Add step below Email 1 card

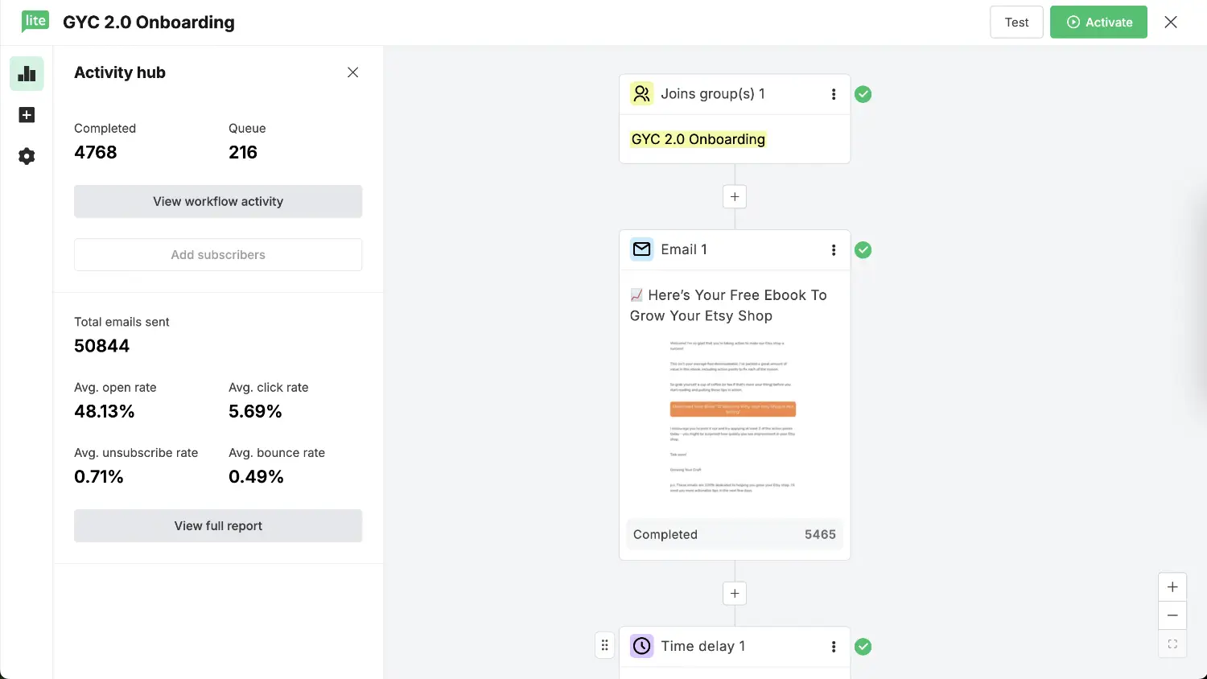(x=735, y=594)
